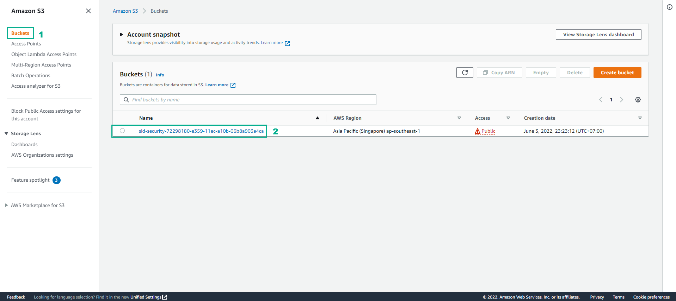Refresh the buckets list
This screenshot has height=301, width=676.
pyautogui.click(x=465, y=73)
